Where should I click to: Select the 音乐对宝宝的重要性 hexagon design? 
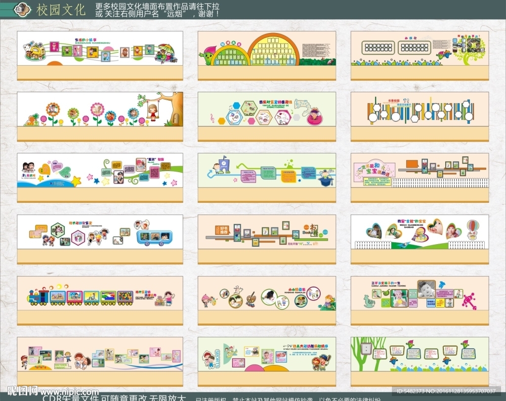pyautogui.click(x=267, y=116)
